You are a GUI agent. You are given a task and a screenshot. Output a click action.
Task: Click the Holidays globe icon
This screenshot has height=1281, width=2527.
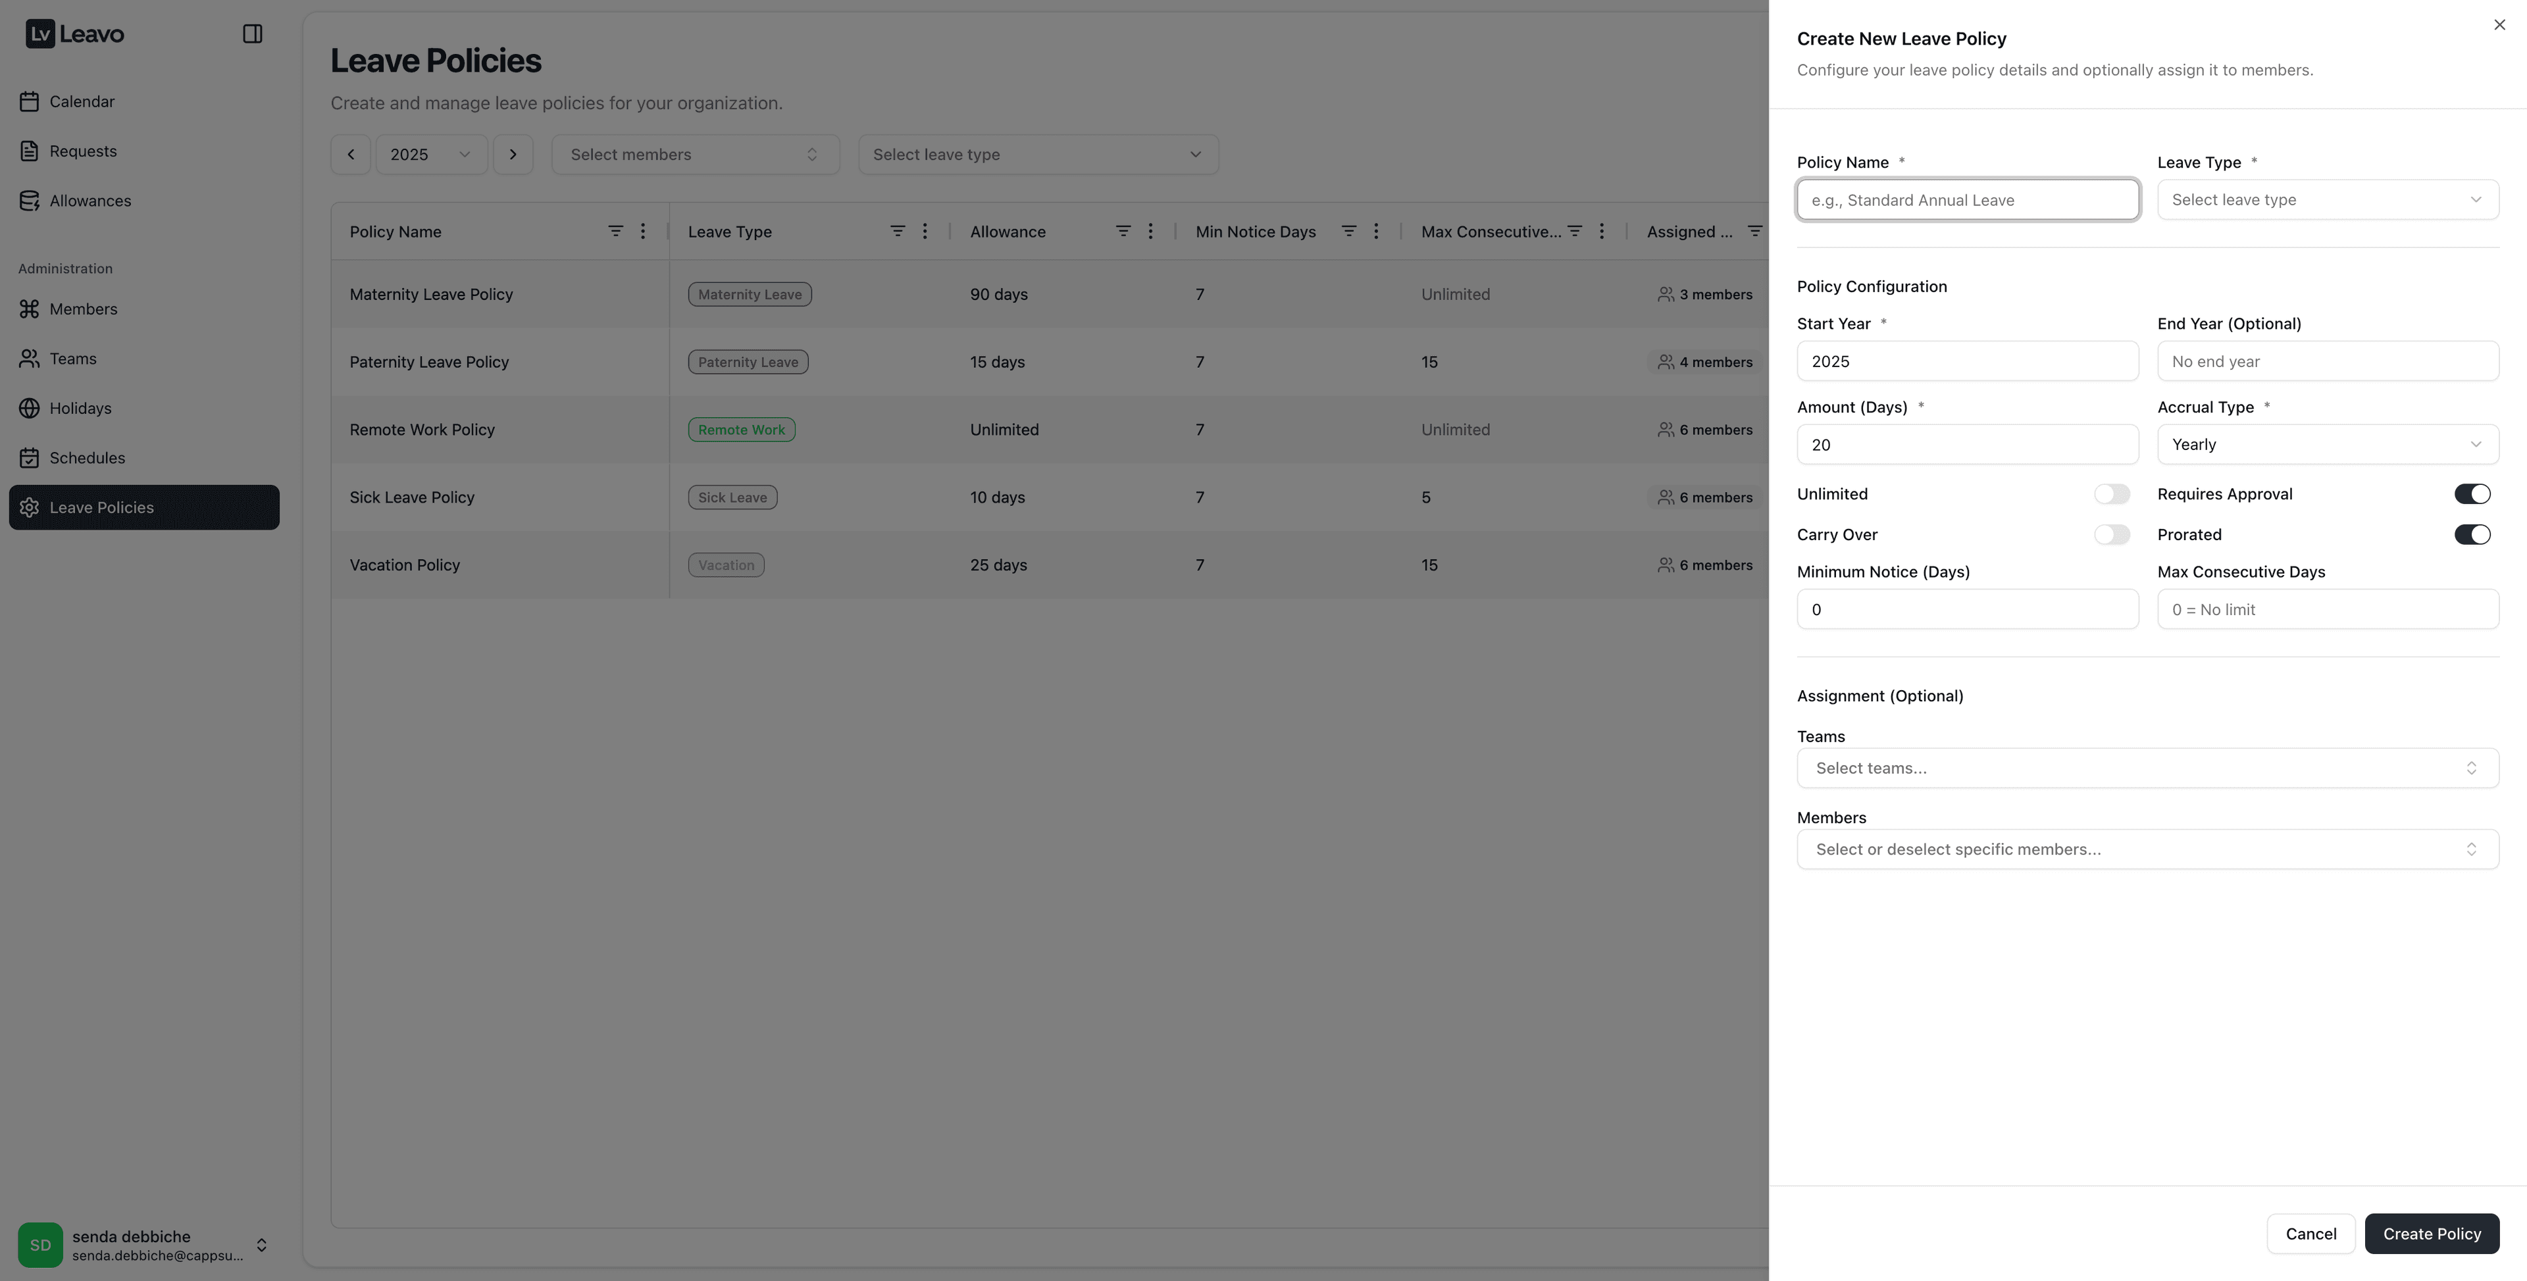[30, 408]
